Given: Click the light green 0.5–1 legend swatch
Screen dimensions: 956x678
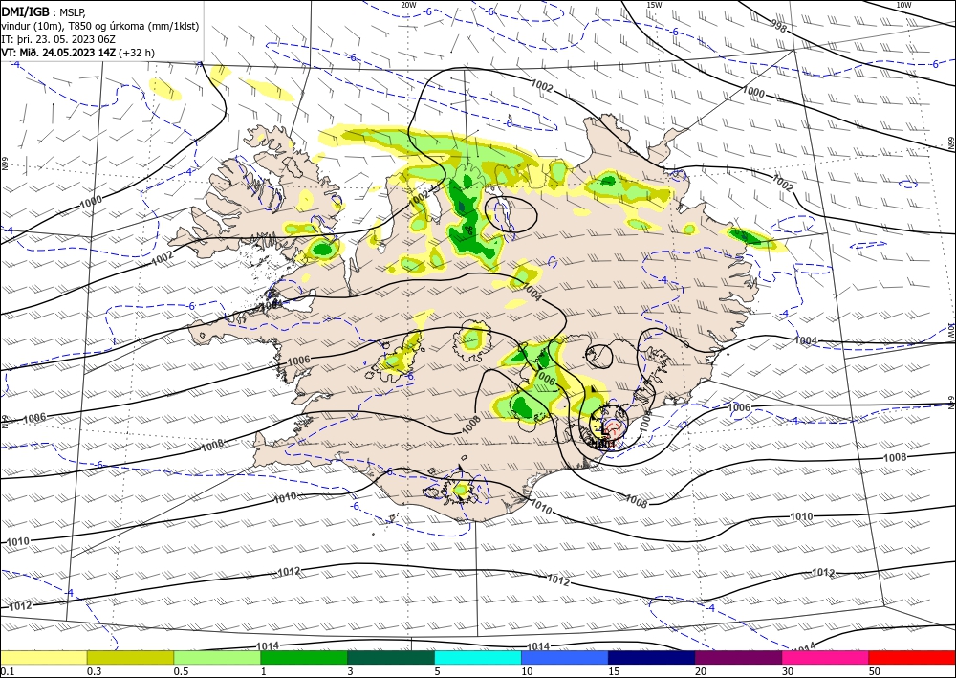Looking at the screenshot, I should [x=217, y=657].
